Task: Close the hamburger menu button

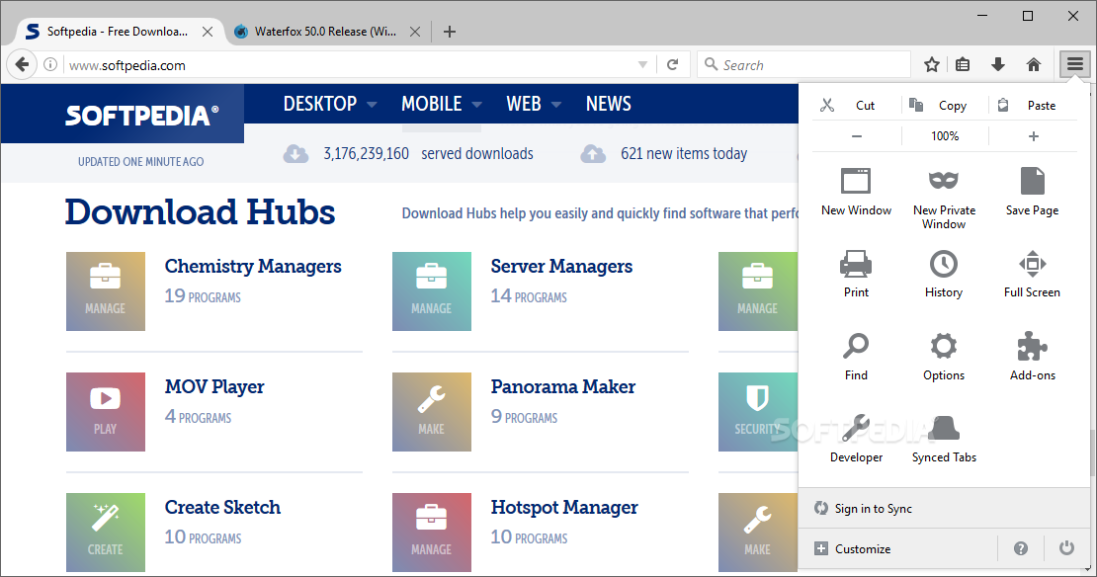Action: [1074, 65]
